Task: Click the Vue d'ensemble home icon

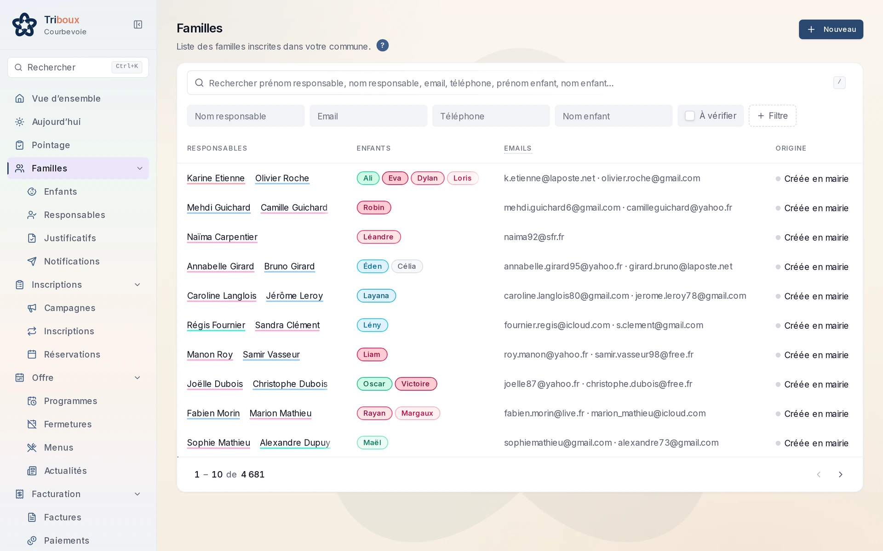Action: tap(20, 98)
